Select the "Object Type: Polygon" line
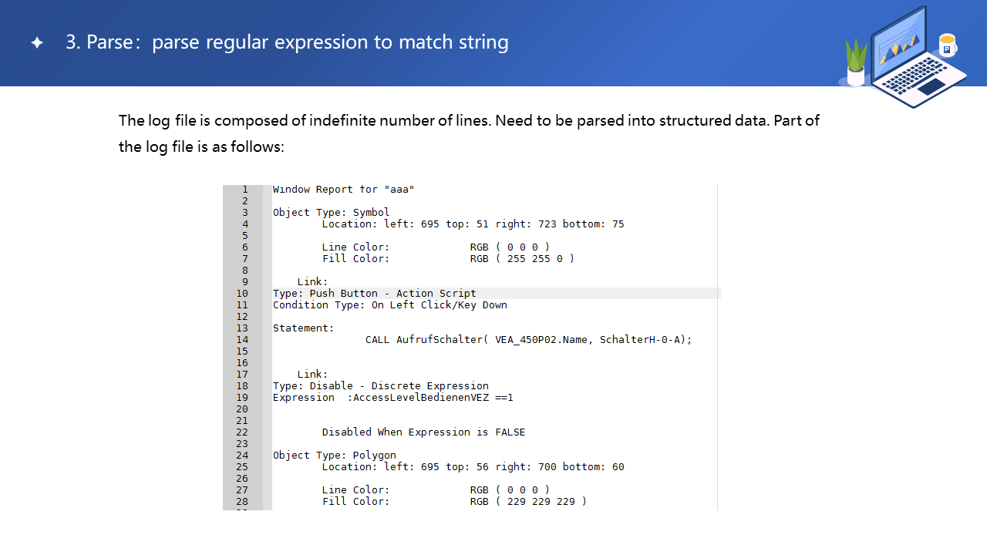This screenshot has width=987, height=555. (x=334, y=456)
